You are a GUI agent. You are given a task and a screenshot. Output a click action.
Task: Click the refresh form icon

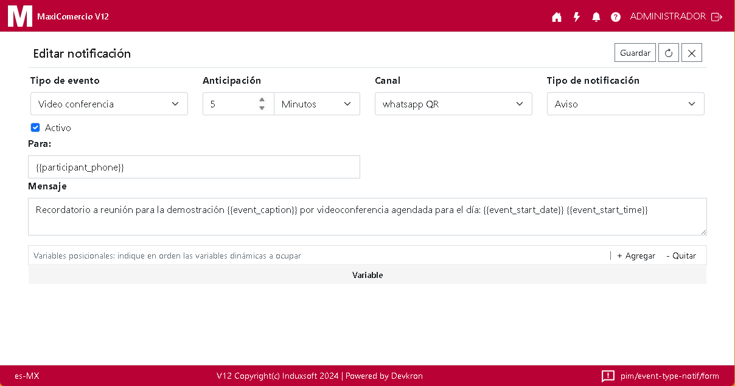(668, 53)
